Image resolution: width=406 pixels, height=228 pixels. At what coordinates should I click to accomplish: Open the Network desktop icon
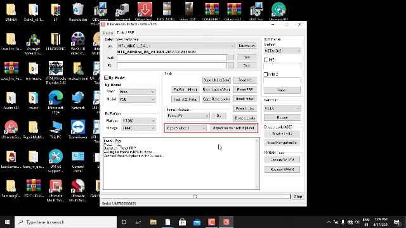[77, 100]
